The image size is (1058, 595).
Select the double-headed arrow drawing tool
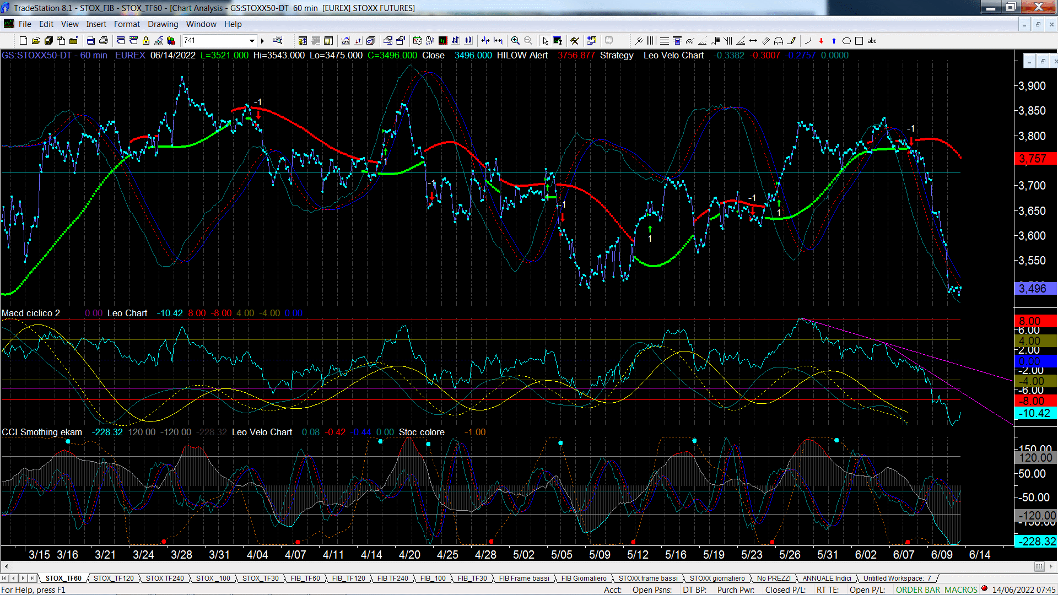click(x=753, y=40)
